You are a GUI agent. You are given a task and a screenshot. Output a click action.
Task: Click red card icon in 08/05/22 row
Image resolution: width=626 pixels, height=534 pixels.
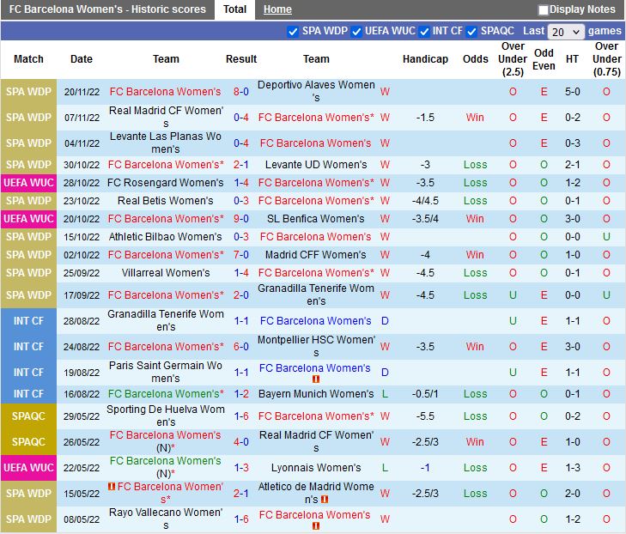[316, 525]
